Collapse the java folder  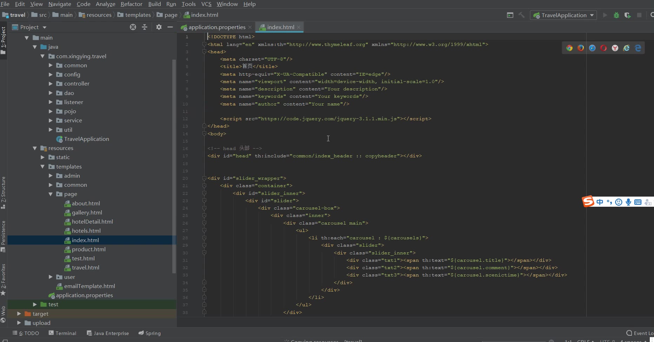pos(35,47)
